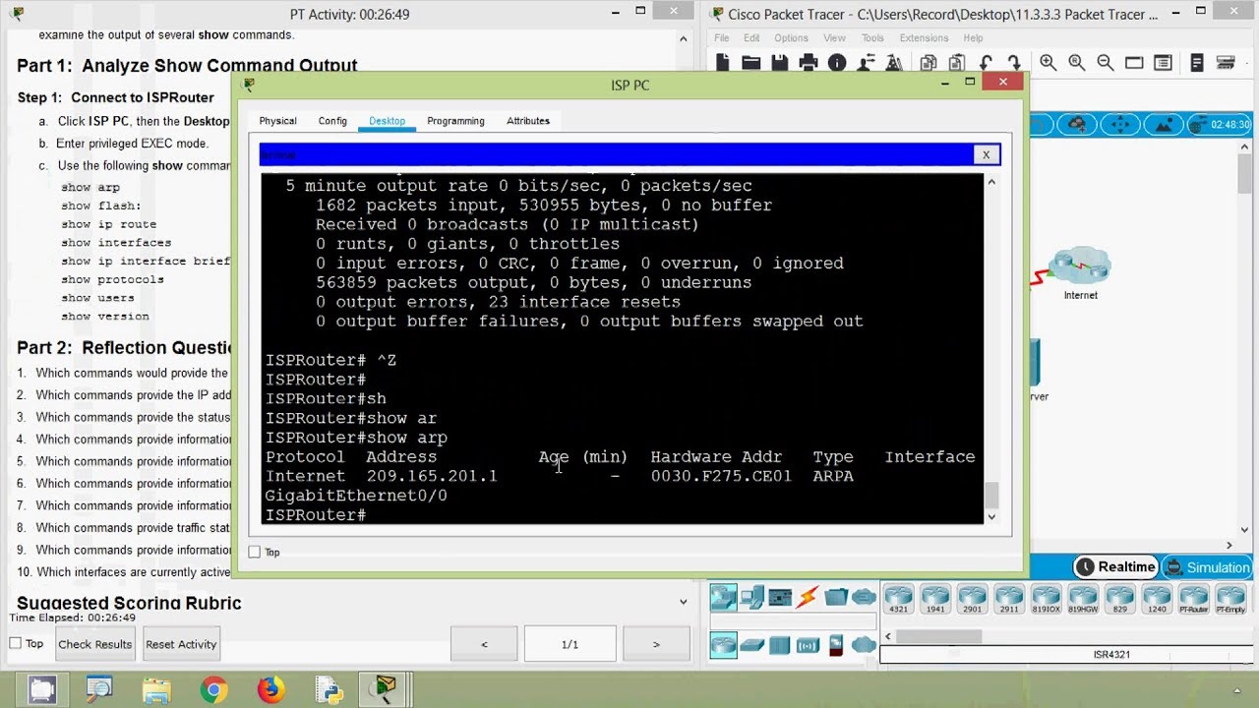1259x708 pixels.
Task: Open the Attributes tab in ISP PC
Action: coord(528,121)
